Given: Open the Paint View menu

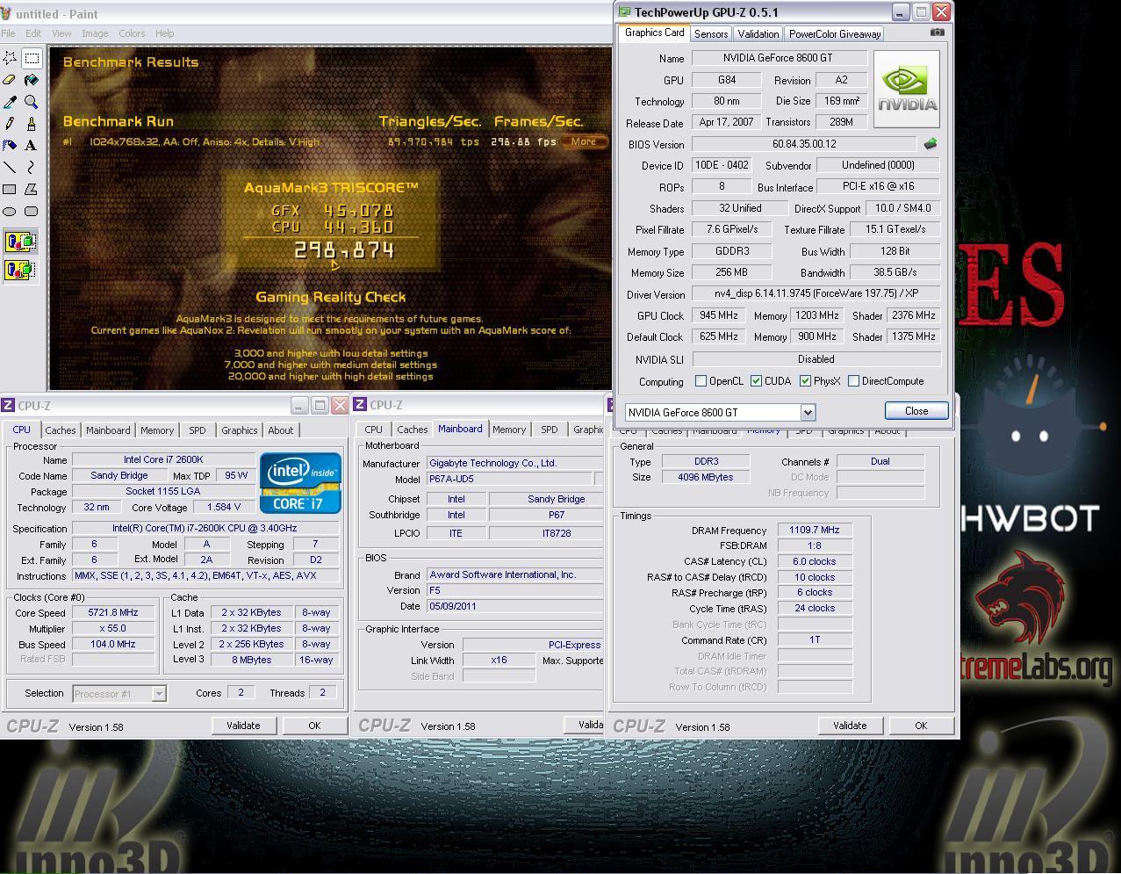Looking at the screenshot, I should (x=61, y=33).
